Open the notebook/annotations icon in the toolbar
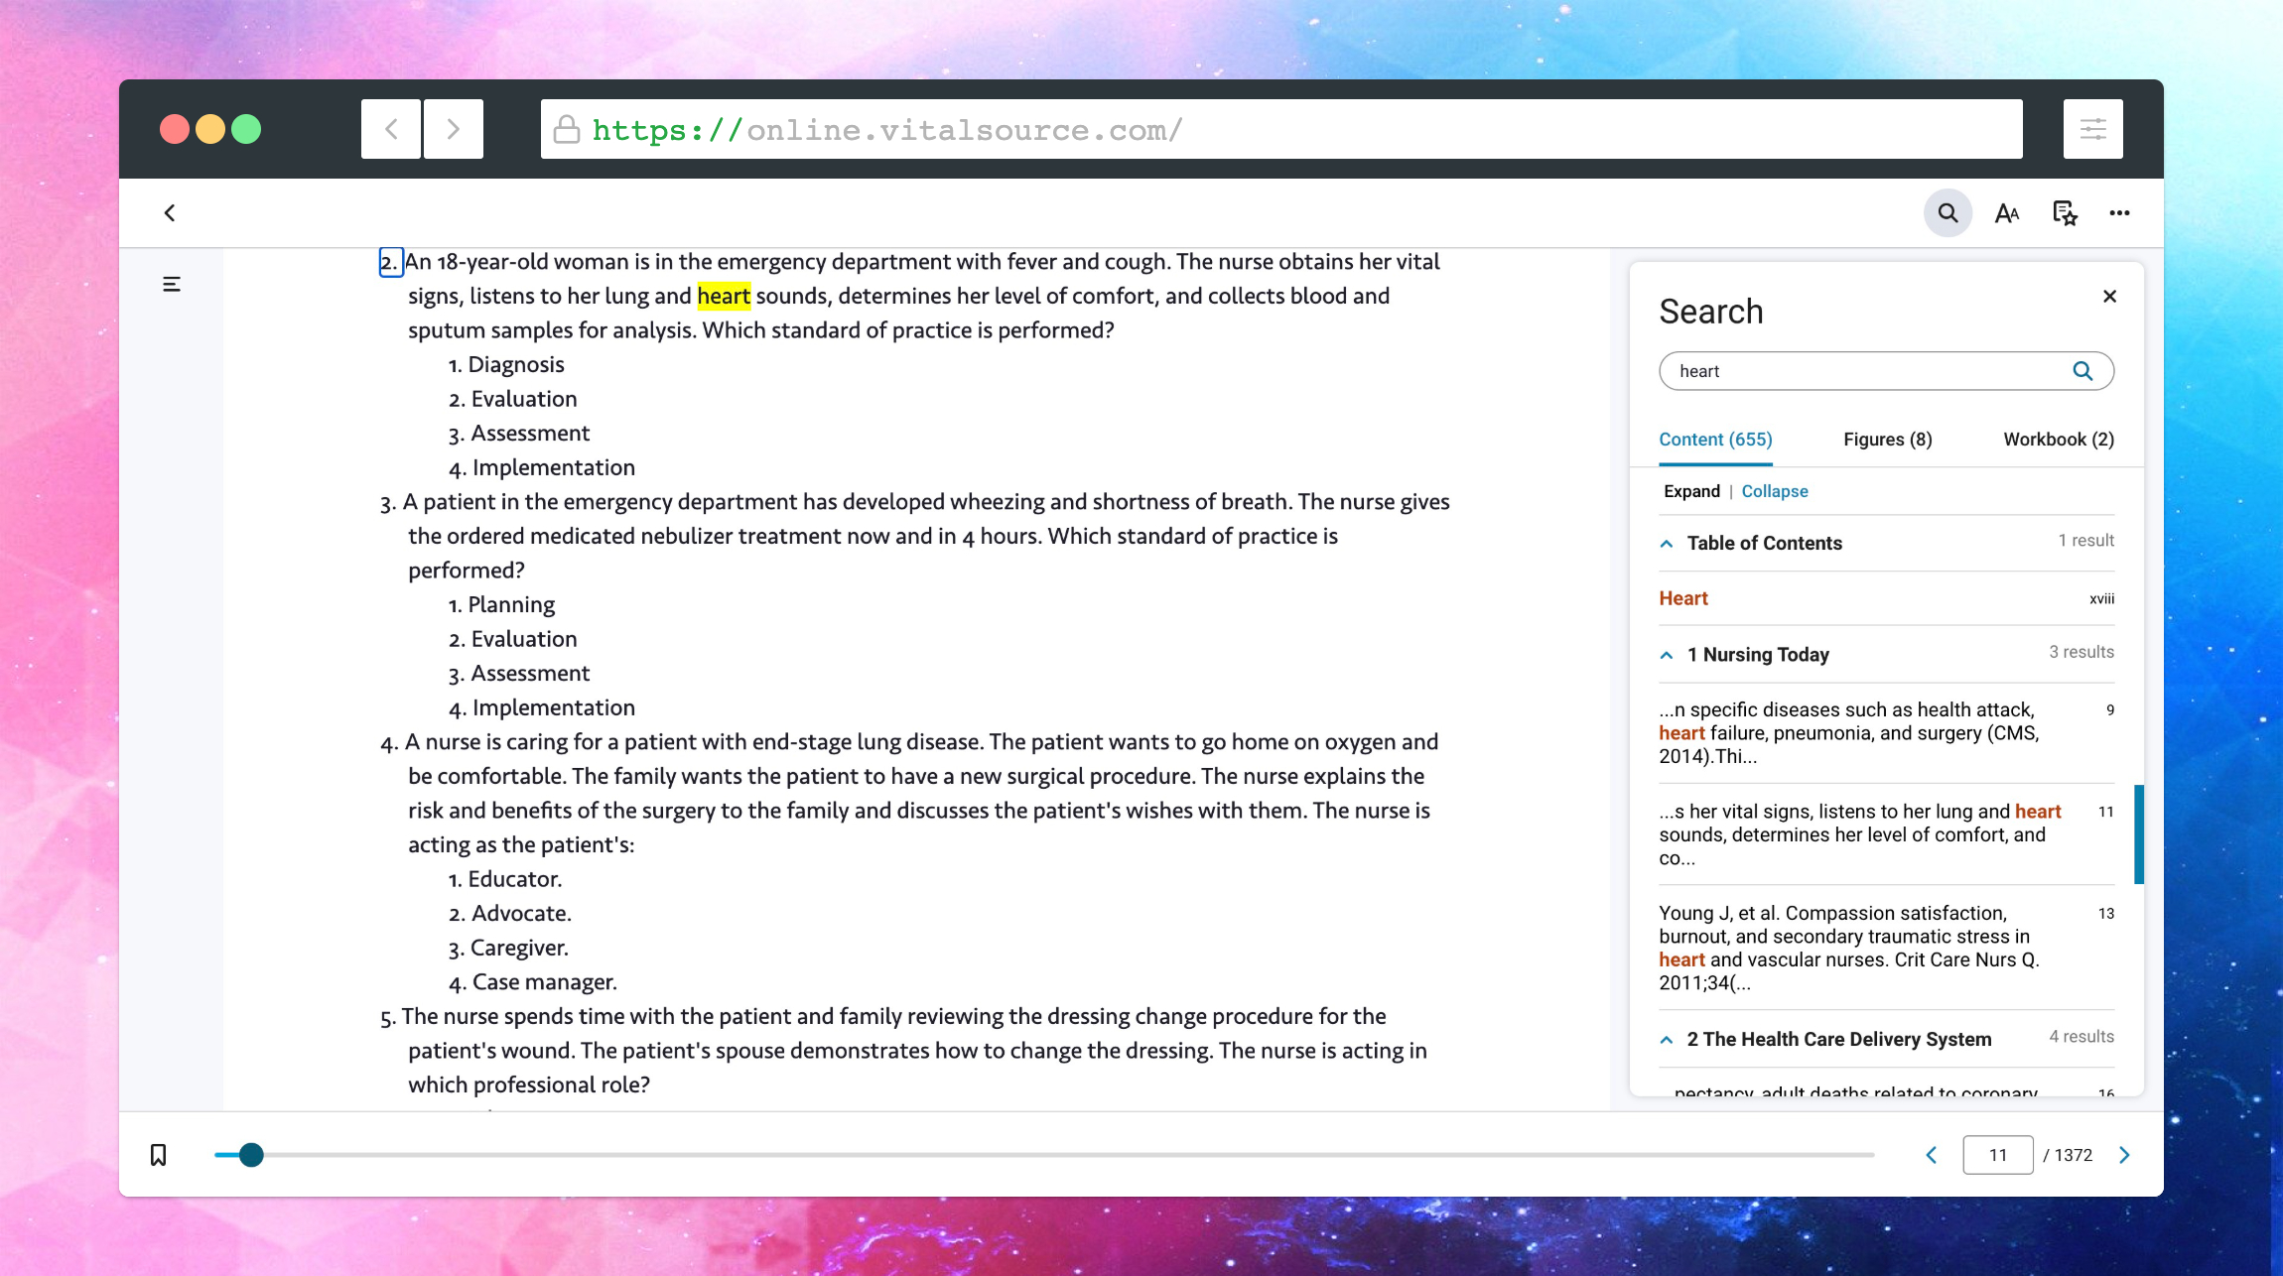Image resolution: width=2283 pixels, height=1276 pixels. (x=2064, y=212)
